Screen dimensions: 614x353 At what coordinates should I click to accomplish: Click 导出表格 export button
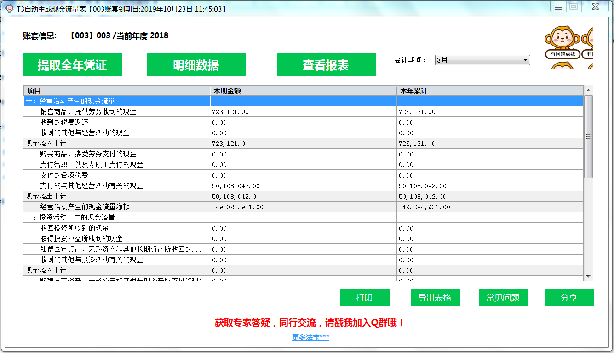435,297
